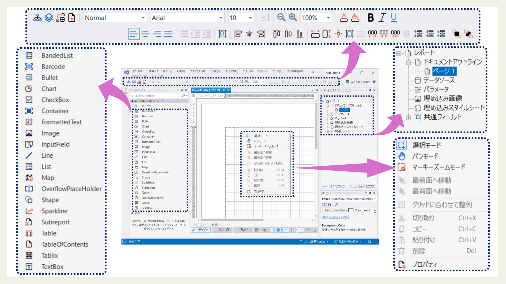Choose パンモード in enlarged context menu
506x284 pixels.
[425, 156]
